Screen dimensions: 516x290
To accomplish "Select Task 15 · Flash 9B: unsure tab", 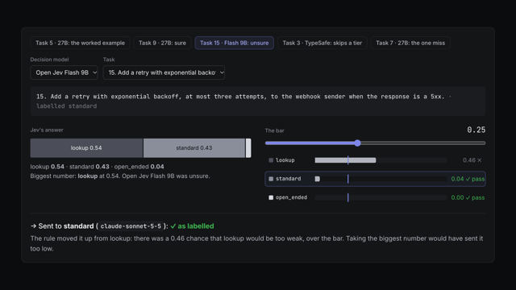I will [x=235, y=43].
